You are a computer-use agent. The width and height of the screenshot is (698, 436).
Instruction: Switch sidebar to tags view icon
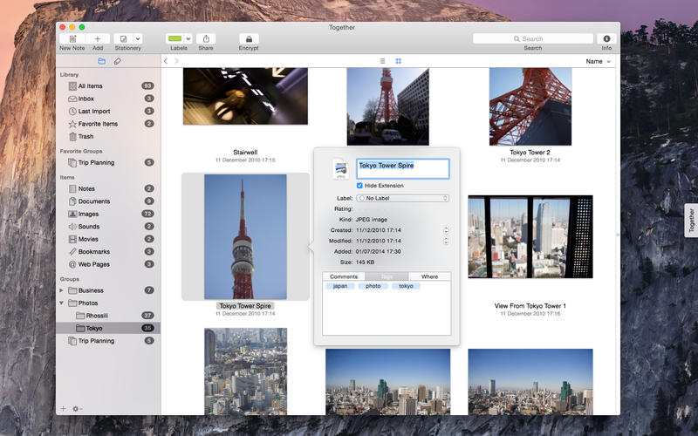click(118, 61)
